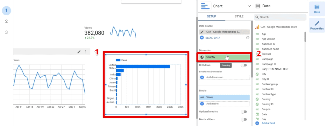Select the SETUP tab
Viewport: 326px width, 126px height.
click(x=211, y=16)
